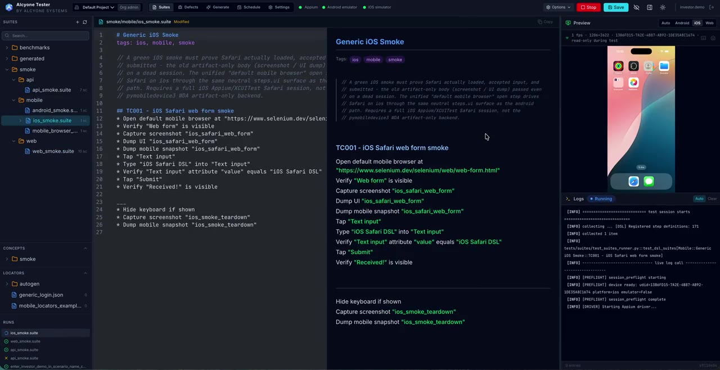Stop the running test
Screen dimensions: 720x370
588,7
